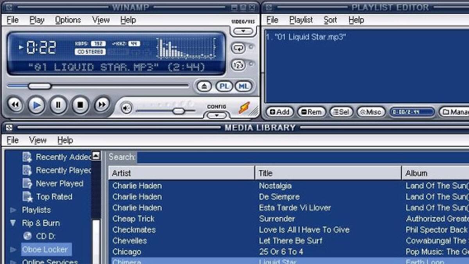Expand the Config drawer arrow
Viewport: 469px width, 264px height.
(217, 115)
